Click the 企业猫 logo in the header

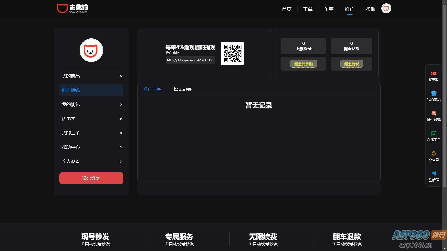tap(72, 8)
